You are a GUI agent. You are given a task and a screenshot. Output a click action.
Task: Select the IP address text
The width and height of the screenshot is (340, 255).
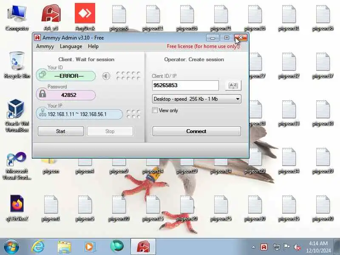tap(77, 114)
